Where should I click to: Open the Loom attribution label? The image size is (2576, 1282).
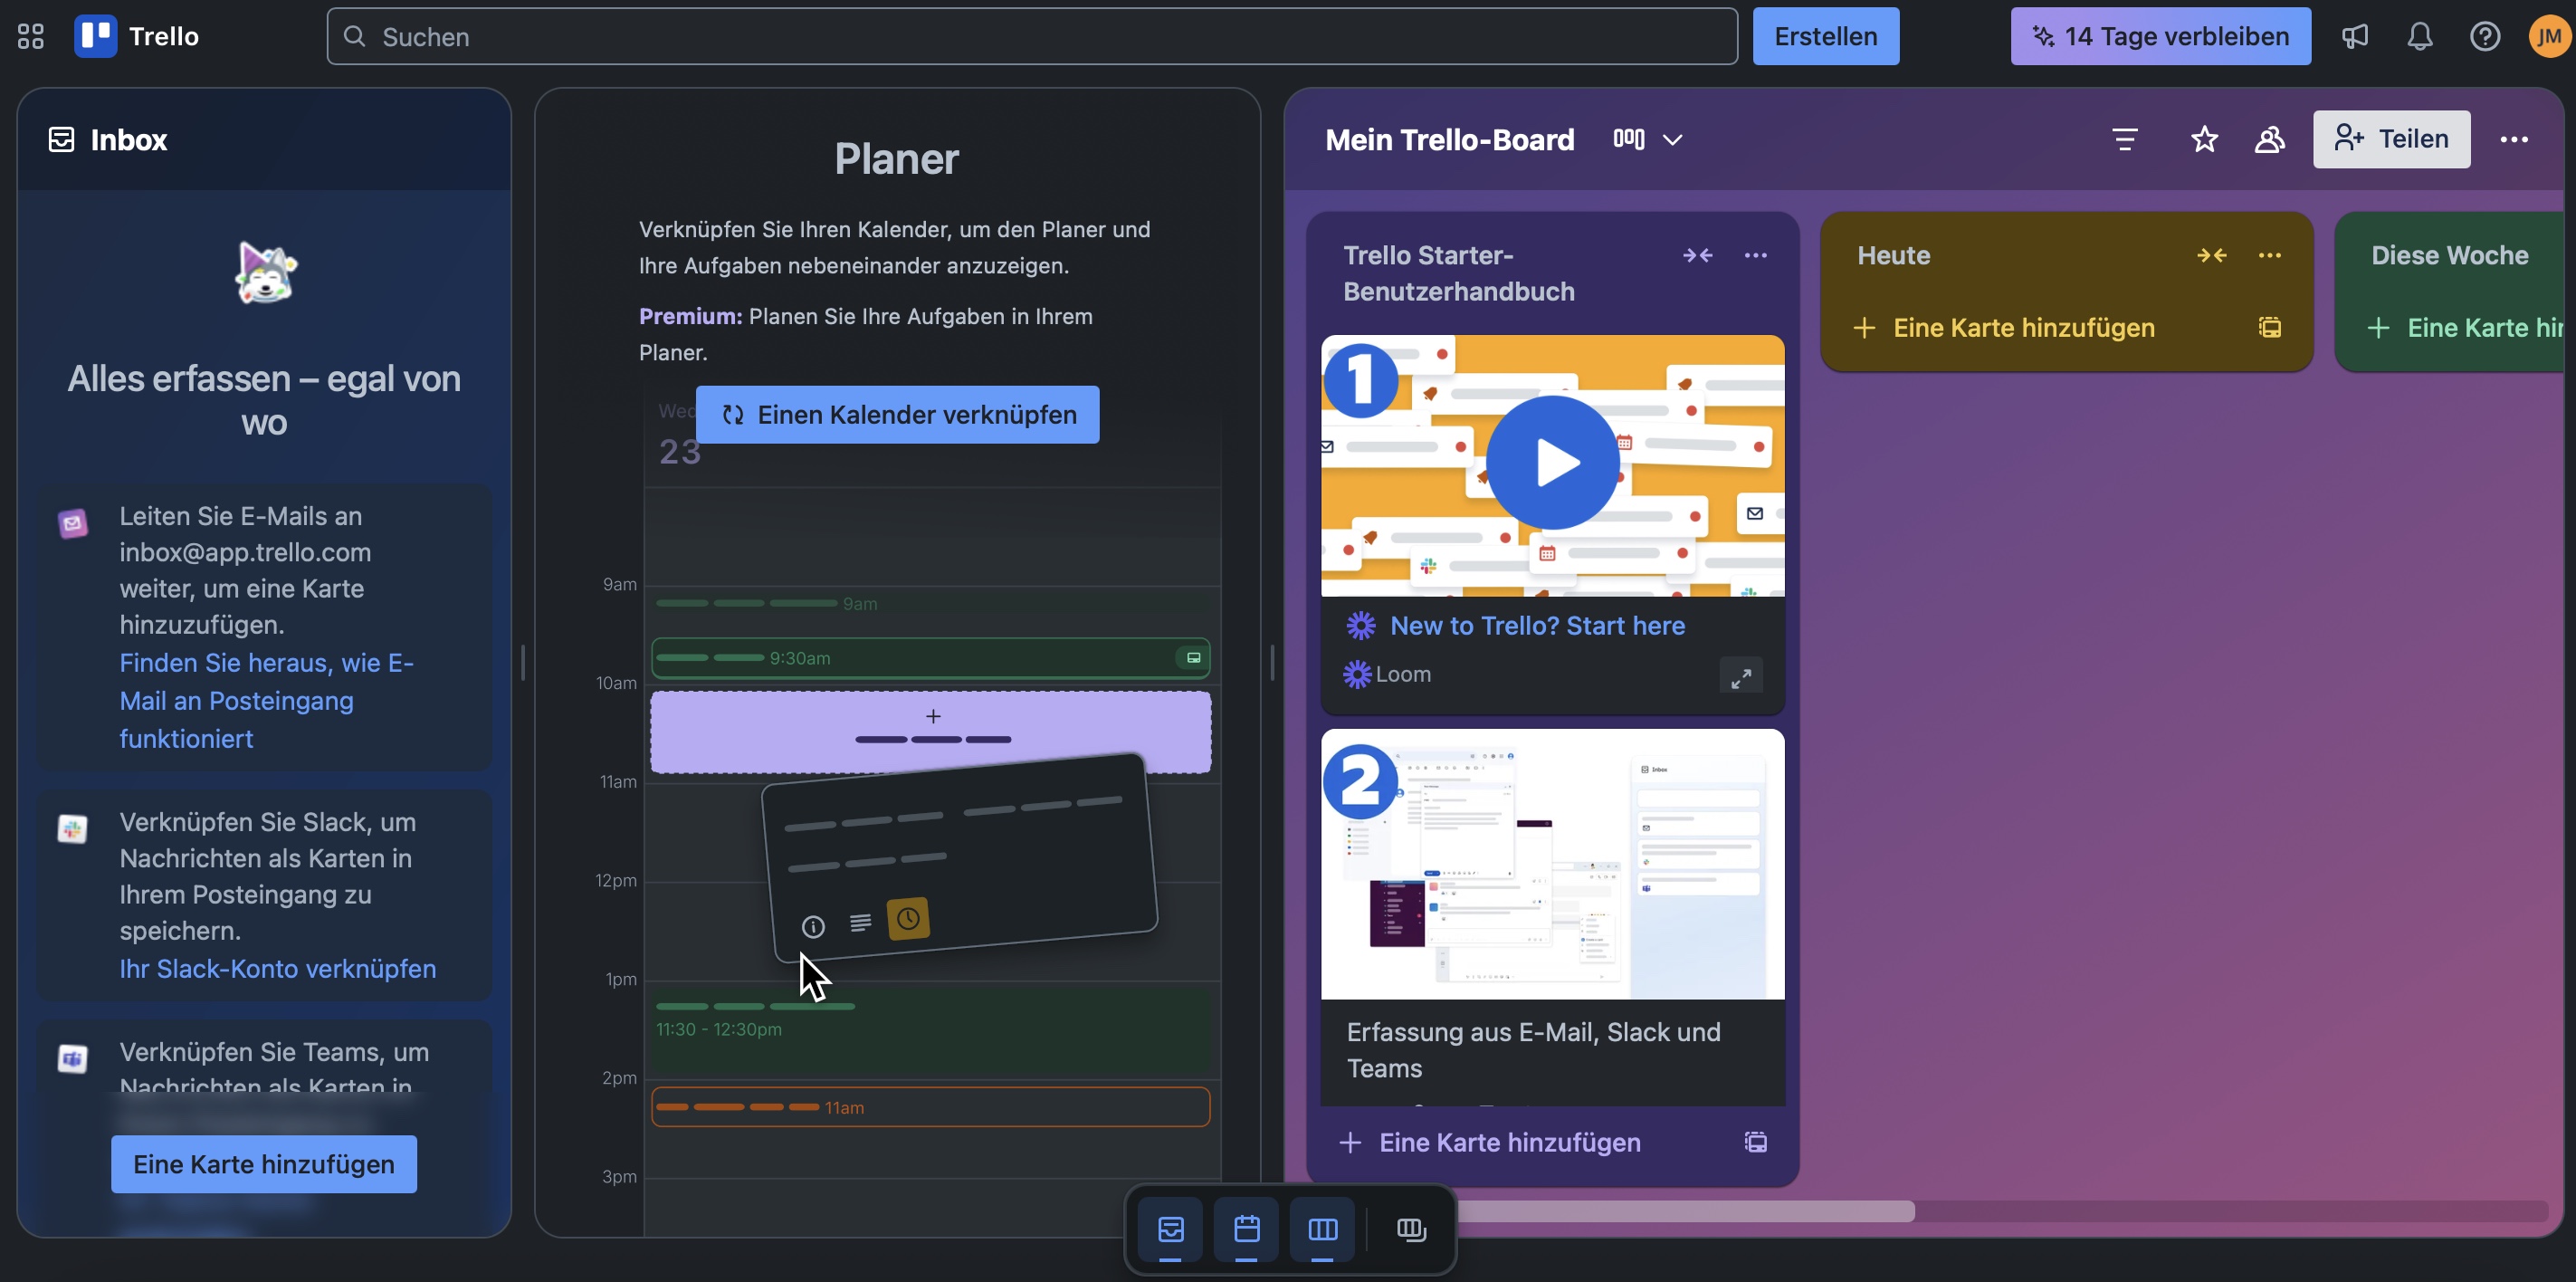1388,674
